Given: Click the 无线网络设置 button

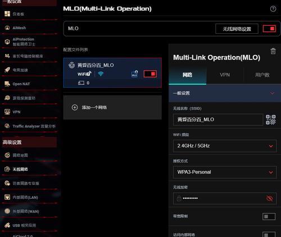Looking at the screenshot, I should click(237, 29).
